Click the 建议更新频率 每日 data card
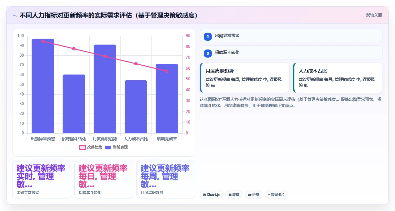395x211 pixels. pyautogui.click(x=104, y=179)
